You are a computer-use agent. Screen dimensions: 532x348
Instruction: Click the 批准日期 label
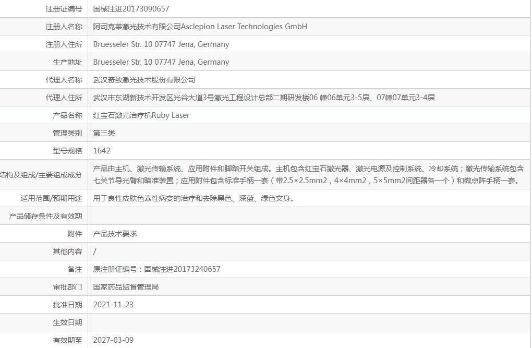(67, 305)
